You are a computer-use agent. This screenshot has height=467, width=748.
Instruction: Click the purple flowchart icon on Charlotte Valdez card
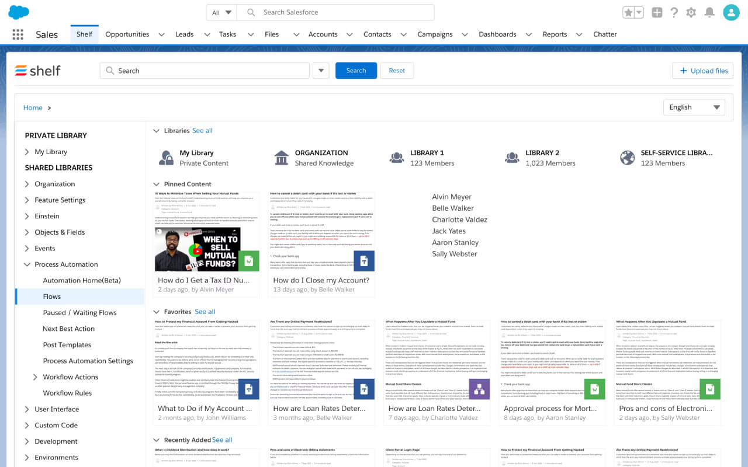(479, 389)
